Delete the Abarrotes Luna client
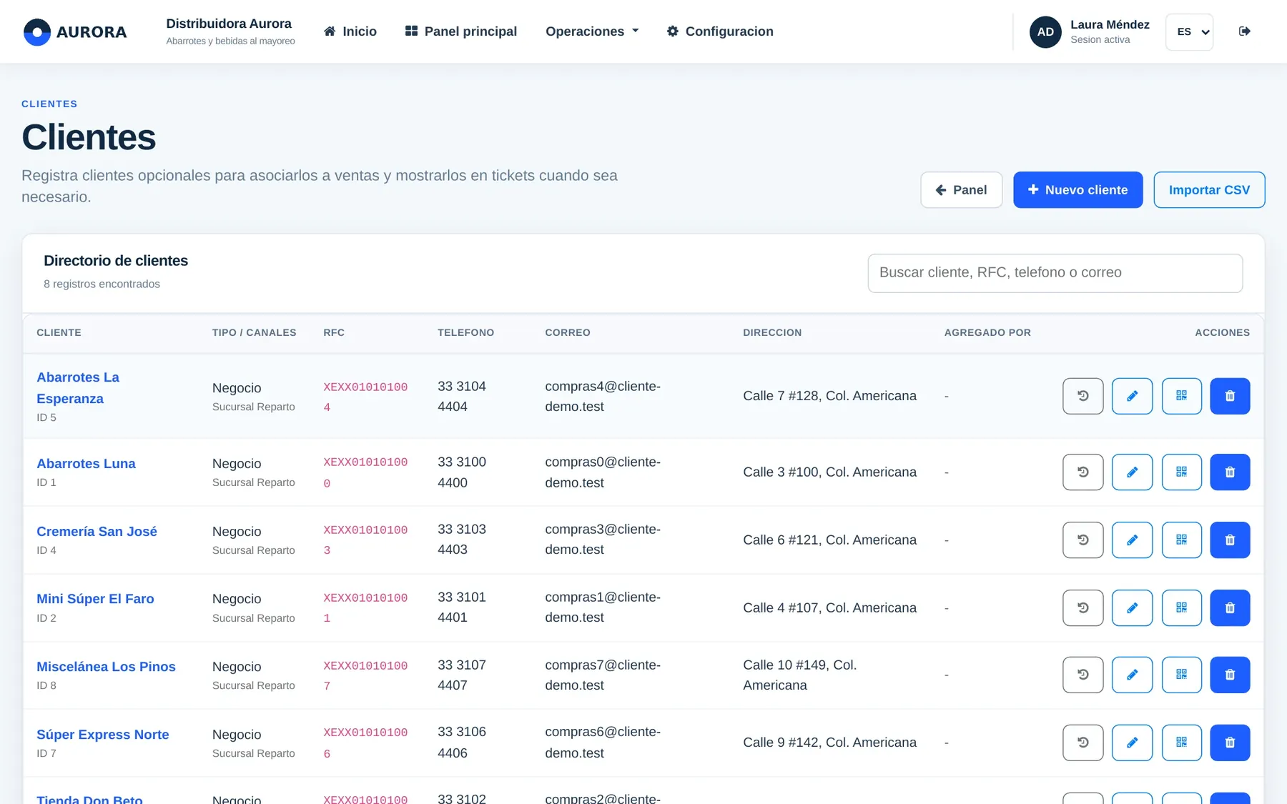The height and width of the screenshot is (804, 1287). [1230, 472]
